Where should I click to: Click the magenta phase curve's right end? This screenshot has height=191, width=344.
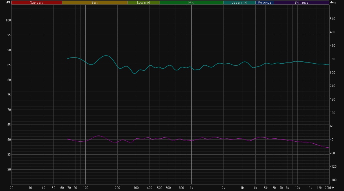[x=328, y=148]
